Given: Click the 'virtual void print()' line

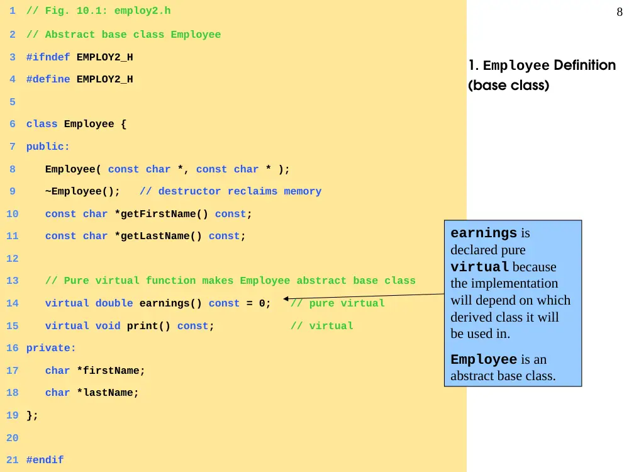Looking at the screenshot, I should coord(130,326).
